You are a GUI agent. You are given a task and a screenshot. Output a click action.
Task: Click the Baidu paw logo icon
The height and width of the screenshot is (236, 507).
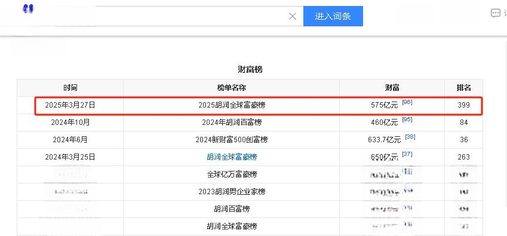pos(28,8)
